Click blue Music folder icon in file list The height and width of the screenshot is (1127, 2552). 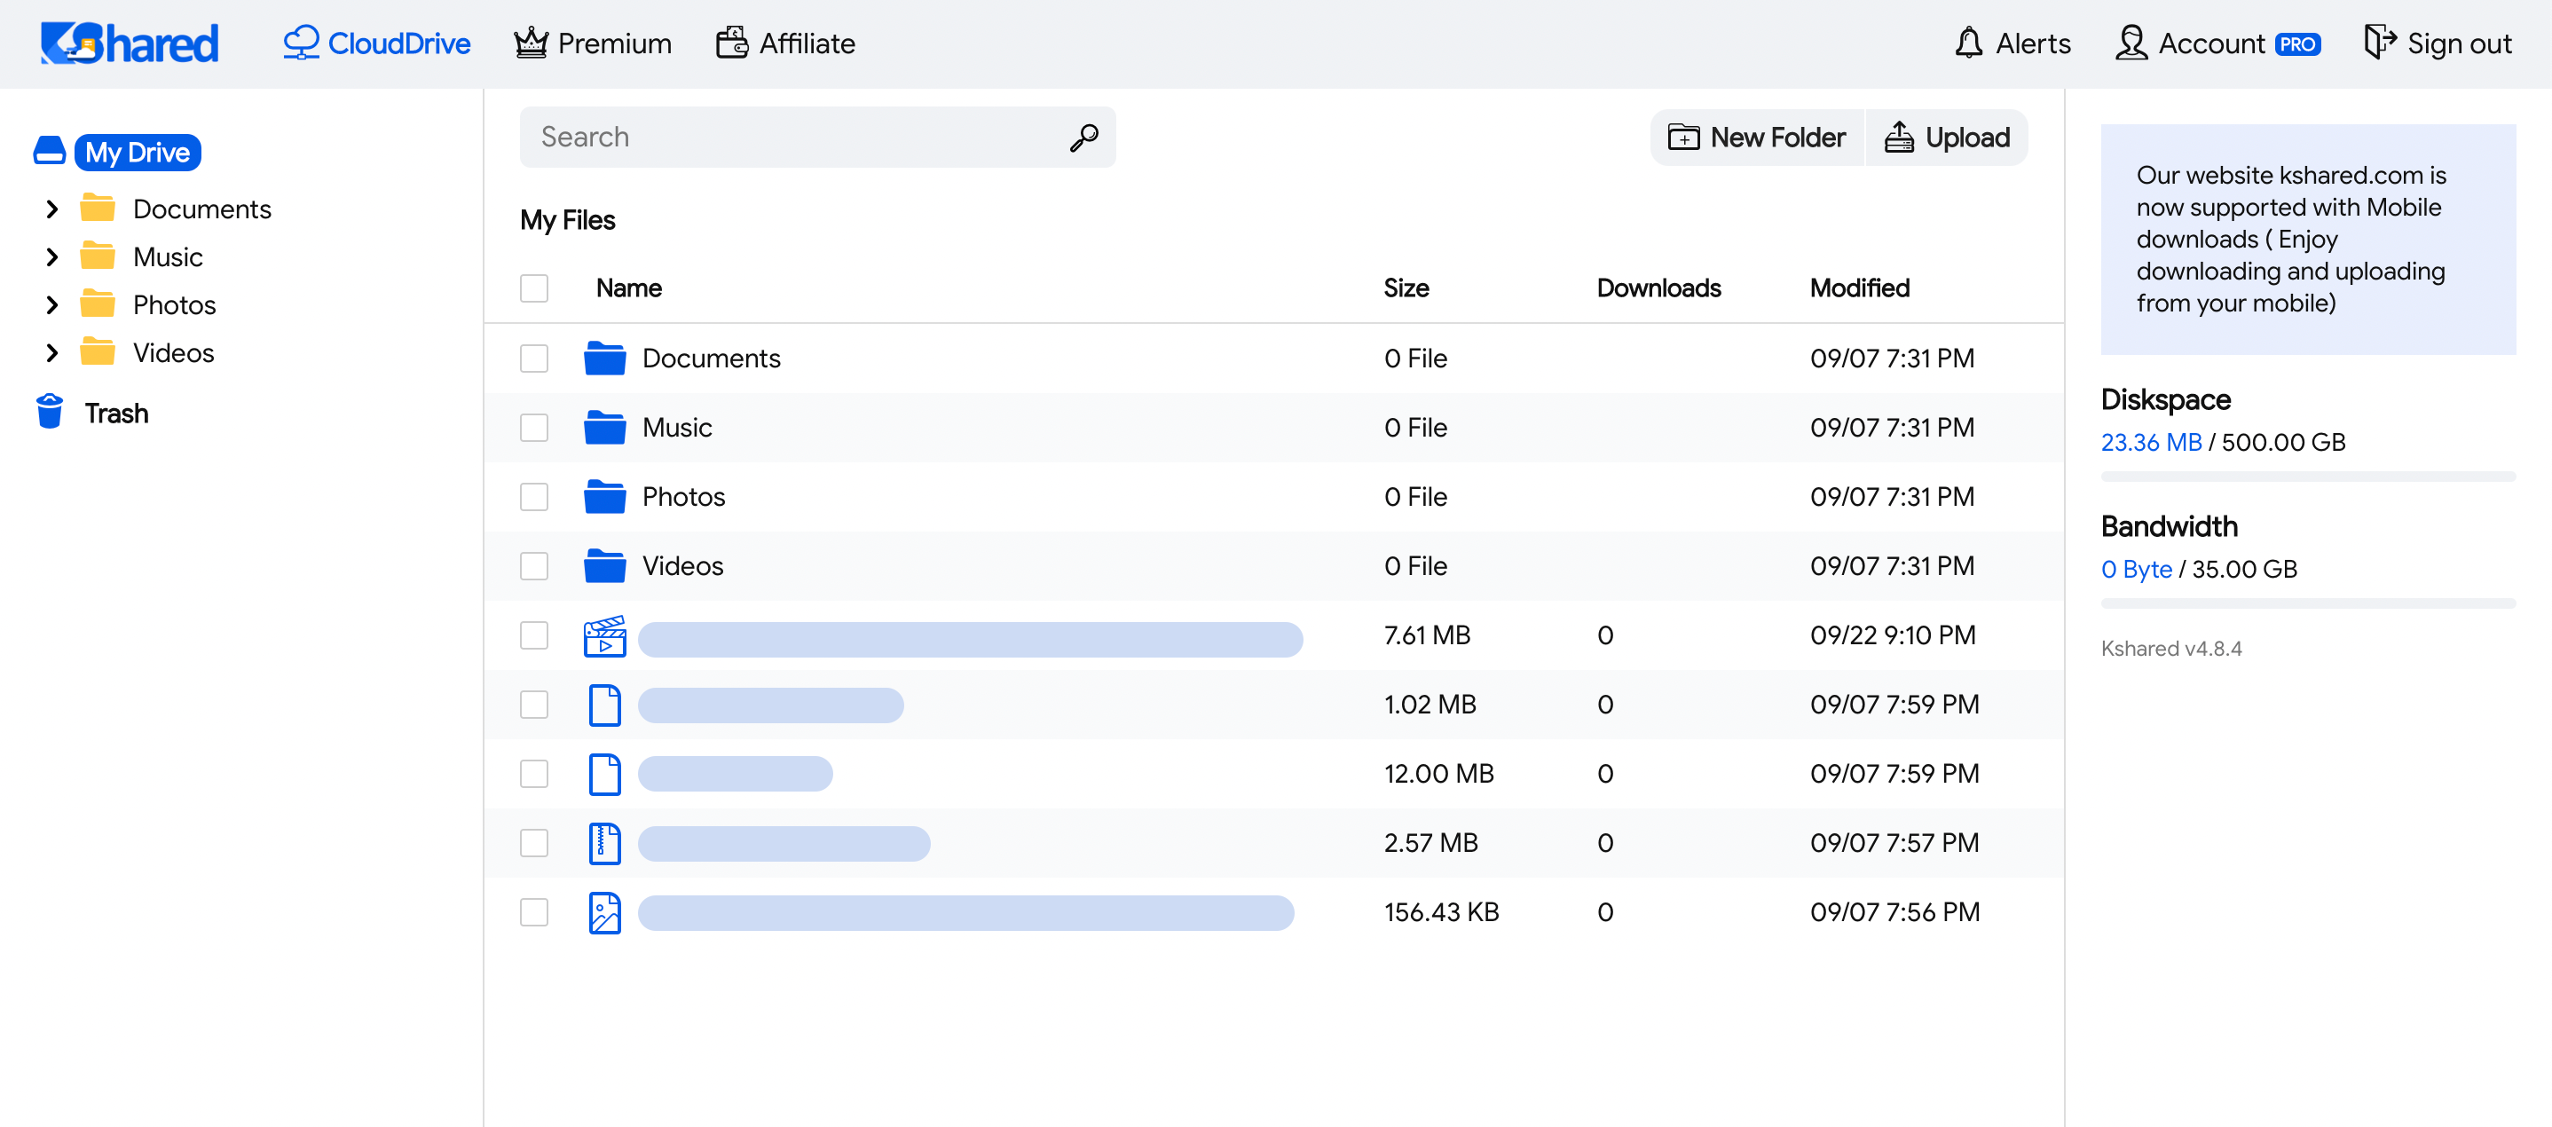[x=604, y=427]
